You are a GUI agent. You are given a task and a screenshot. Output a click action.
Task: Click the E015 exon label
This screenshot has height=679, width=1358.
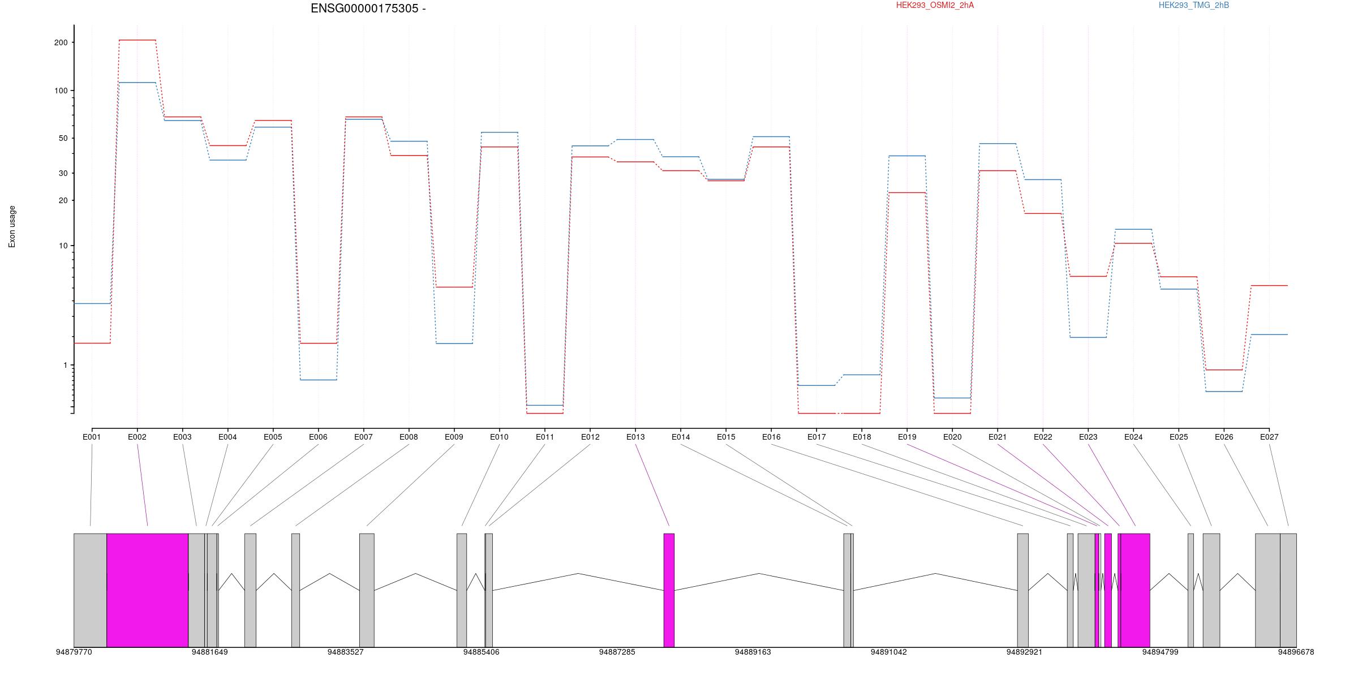tap(726, 437)
